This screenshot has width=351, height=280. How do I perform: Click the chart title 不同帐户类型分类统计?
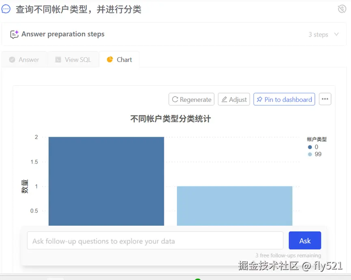point(170,118)
